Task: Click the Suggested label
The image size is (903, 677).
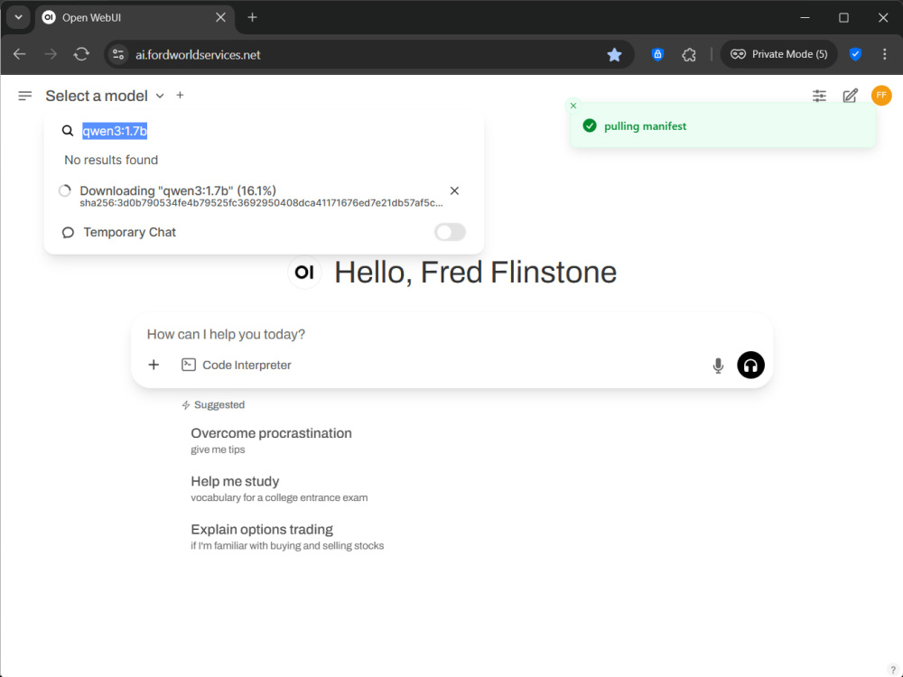Action: [219, 405]
